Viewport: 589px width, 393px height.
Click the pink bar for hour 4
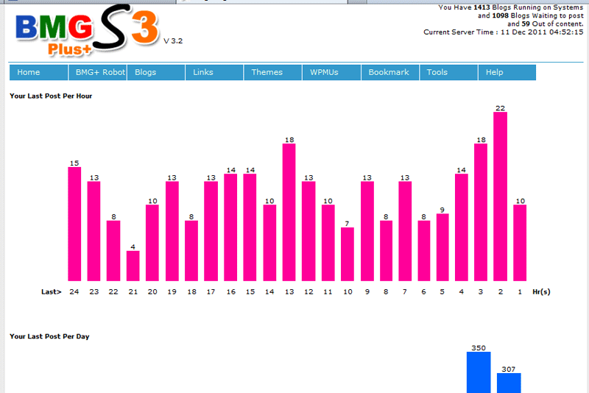(462, 227)
